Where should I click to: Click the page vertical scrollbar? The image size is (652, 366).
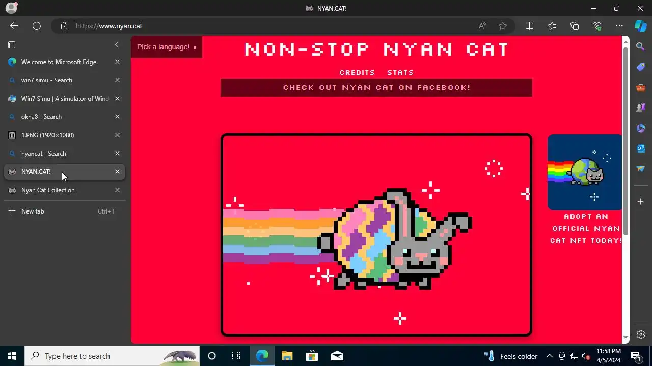point(626,142)
